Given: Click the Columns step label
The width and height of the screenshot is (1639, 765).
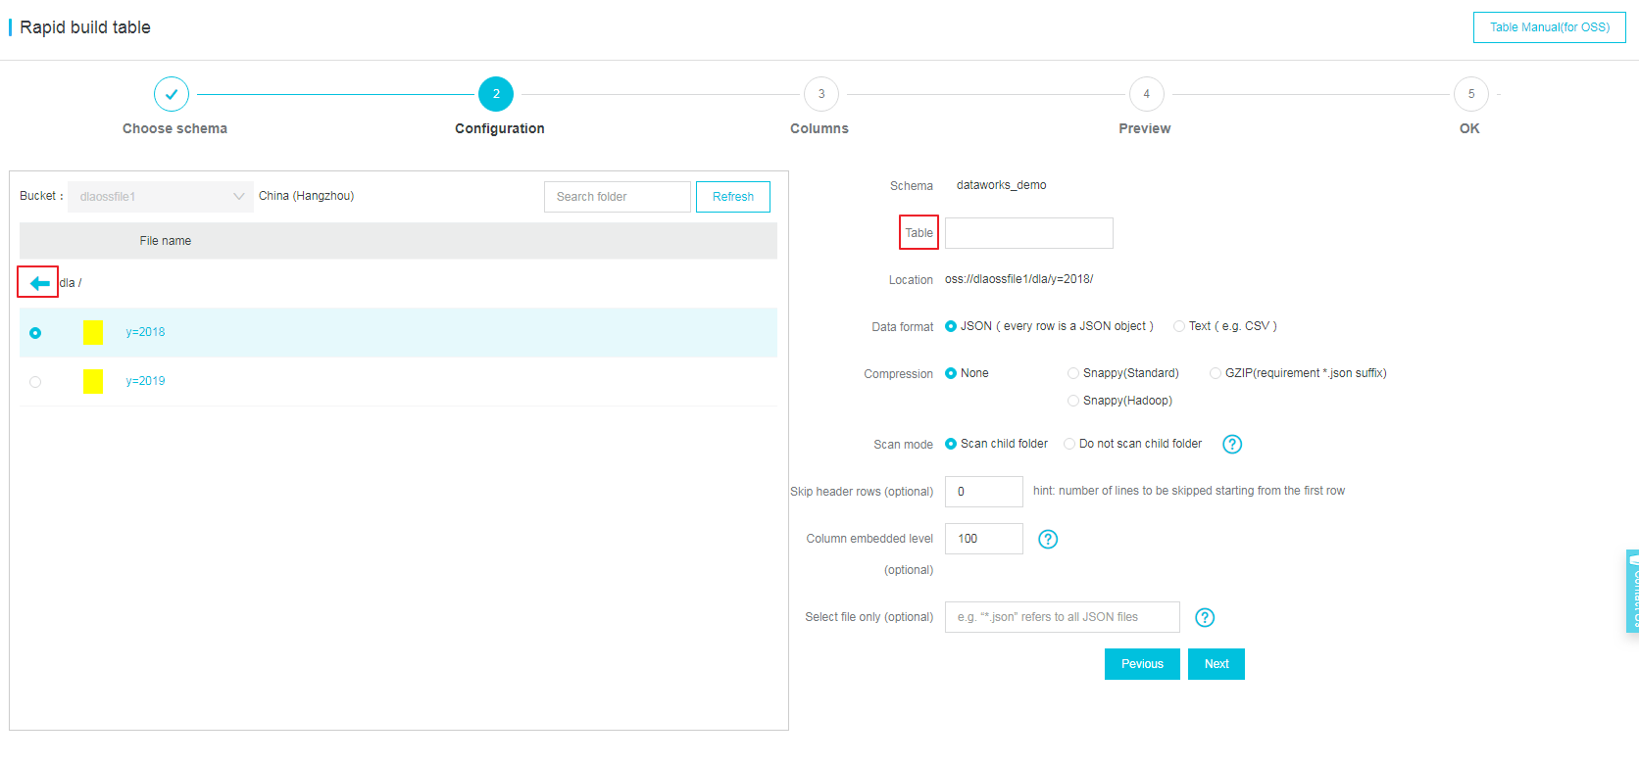Looking at the screenshot, I should point(819,128).
